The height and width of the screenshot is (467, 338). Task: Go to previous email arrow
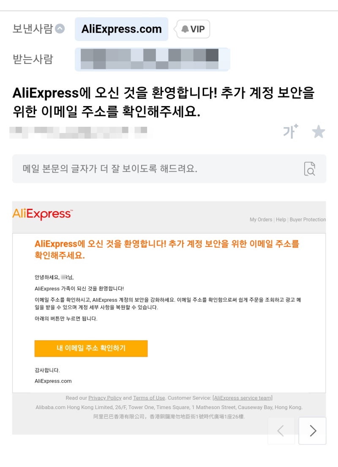point(281,431)
